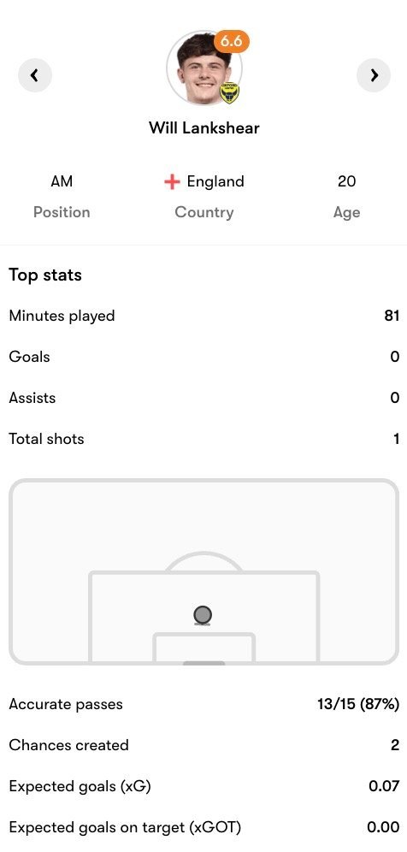This screenshot has width=407, height=852.
Task: Select the Goals stat row
Action: (x=203, y=357)
